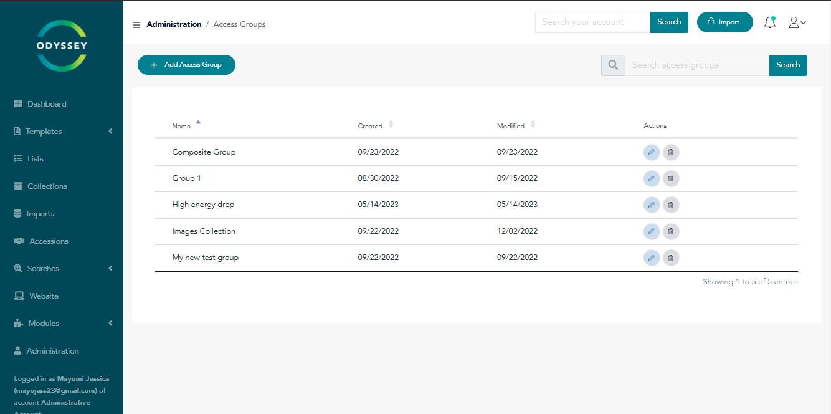Image resolution: width=831 pixels, height=414 pixels.
Task: Go to Dashboard in sidebar
Action: [x=40, y=104]
